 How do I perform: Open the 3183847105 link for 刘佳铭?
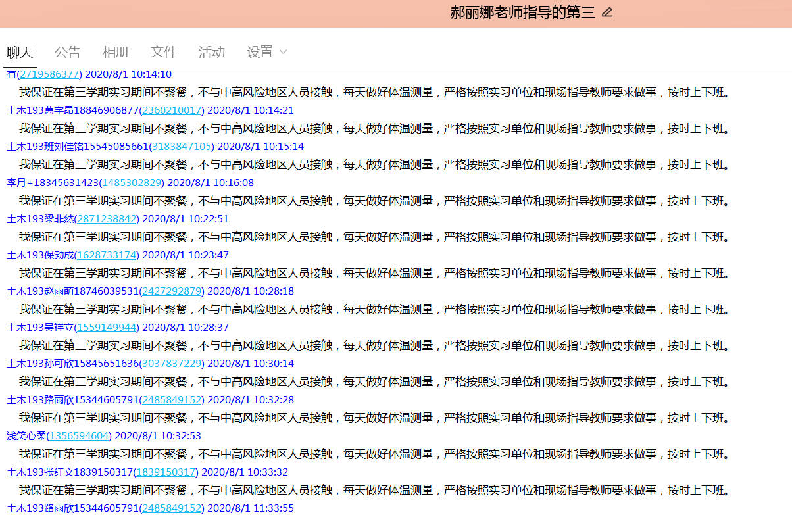coord(182,147)
